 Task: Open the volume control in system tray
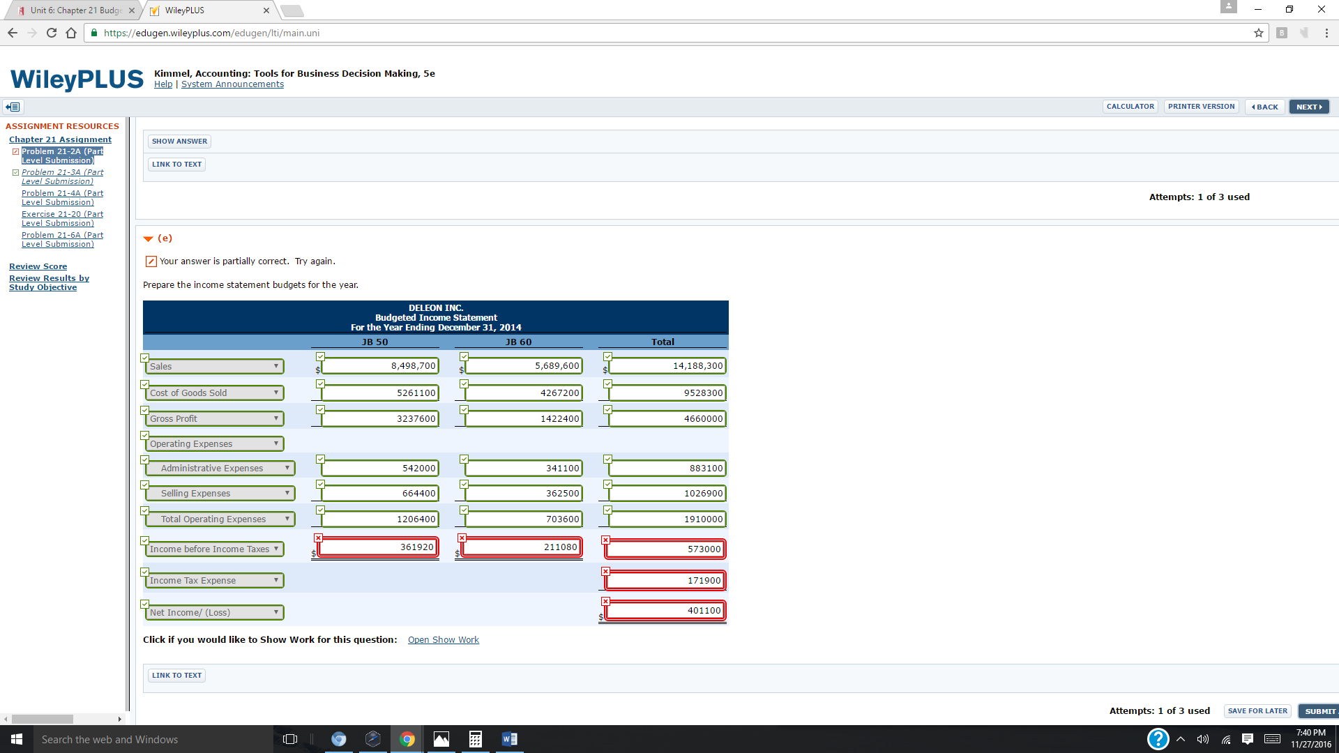tap(1203, 739)
